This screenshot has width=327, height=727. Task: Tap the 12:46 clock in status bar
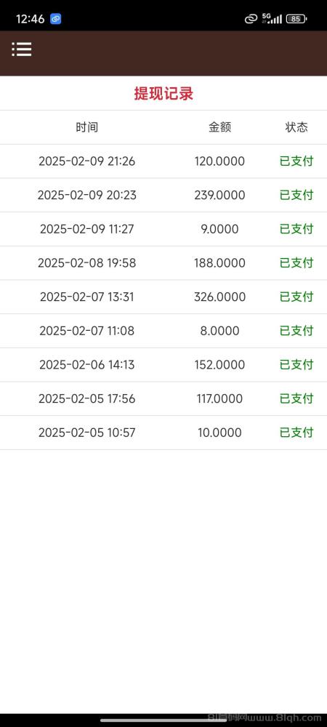pos(30,19)
